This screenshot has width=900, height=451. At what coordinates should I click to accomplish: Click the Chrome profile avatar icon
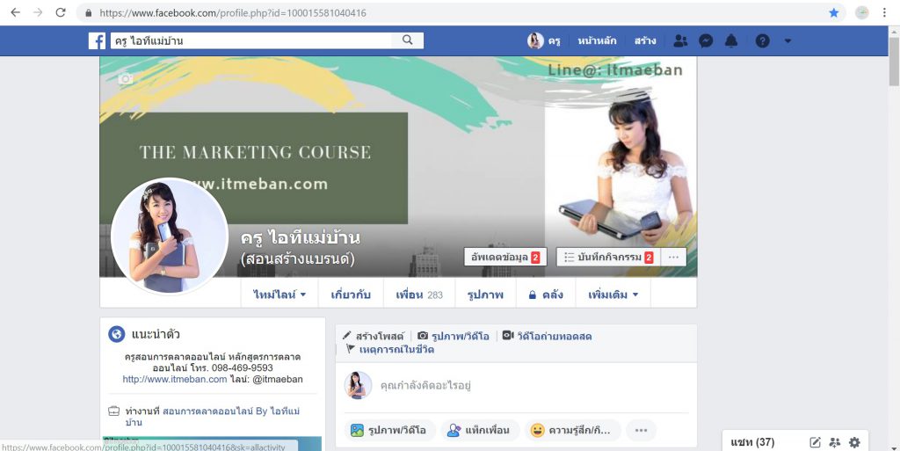[x=861, y=12]
